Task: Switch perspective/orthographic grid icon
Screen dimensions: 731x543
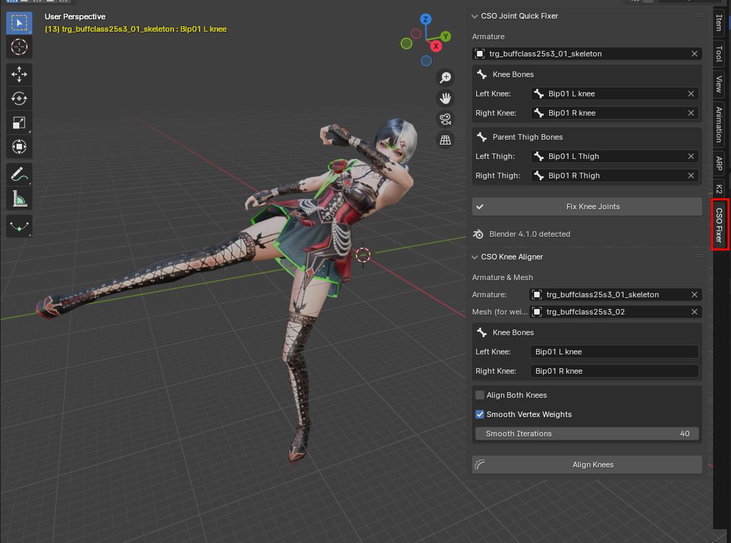Action: click(445, 140)
